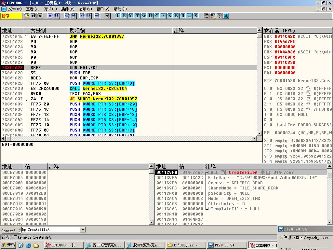Open CPU window (C button)
Viewport: 333px width, 250px height.
tap(157, 16)
